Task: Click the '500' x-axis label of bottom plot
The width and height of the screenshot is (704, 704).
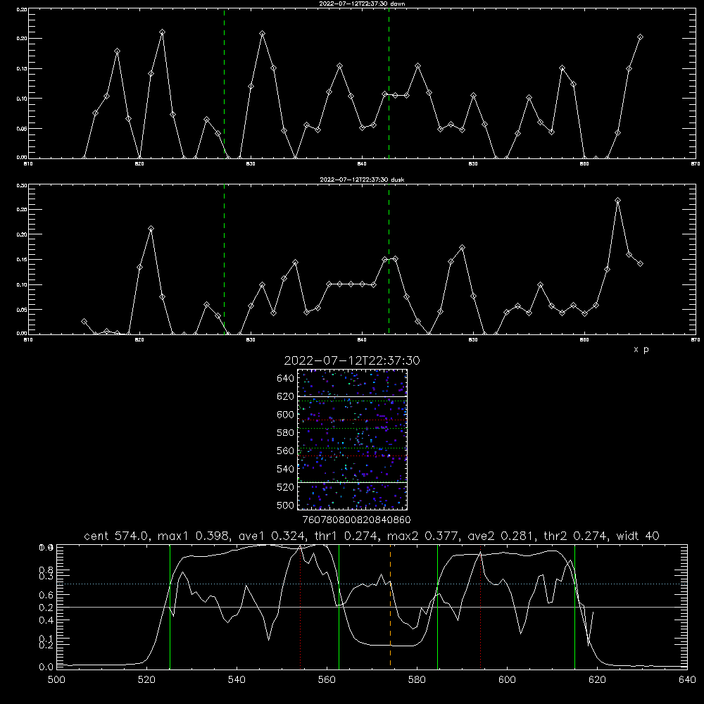Action: [x=56, y=680]
